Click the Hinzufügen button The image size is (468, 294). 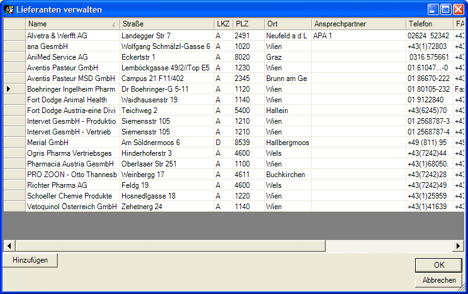tap(30, 260)
